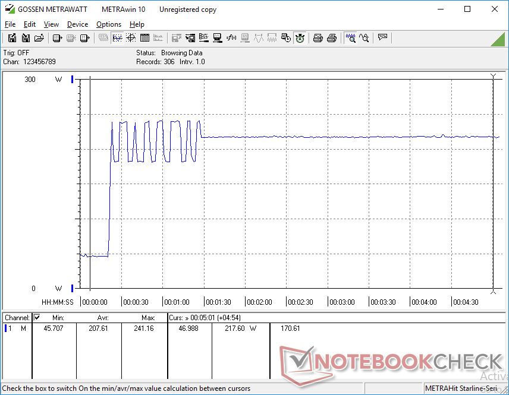This screenshot has width=509, height=395.
Task: Click the import-from-disk transfer icon
Action: point(190,38)
